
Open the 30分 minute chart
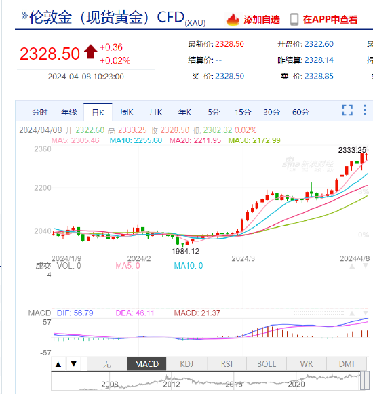click(x=272, y=112)
